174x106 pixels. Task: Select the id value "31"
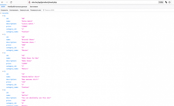[23, 74]
